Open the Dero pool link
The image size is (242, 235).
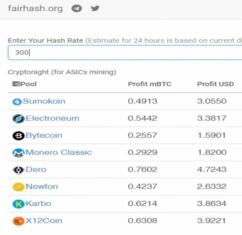click(x=36, y=169)
